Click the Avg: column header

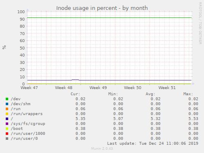(151, 94)
